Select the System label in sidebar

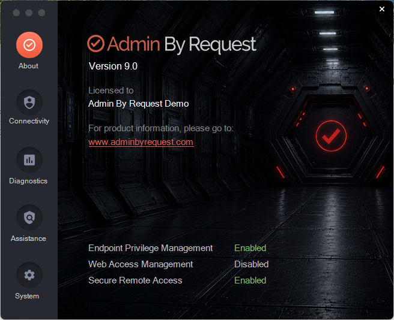point(27,296)
